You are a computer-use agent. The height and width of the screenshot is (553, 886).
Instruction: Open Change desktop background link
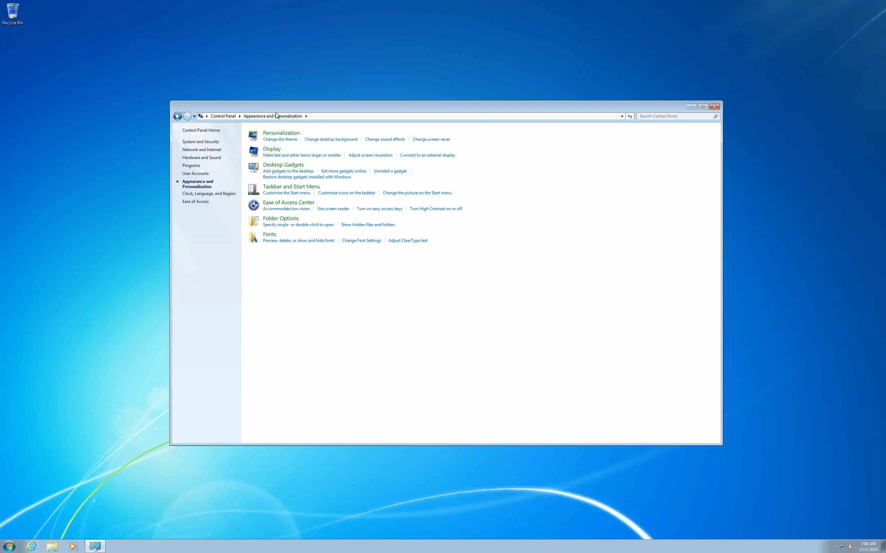pos(331,139)
